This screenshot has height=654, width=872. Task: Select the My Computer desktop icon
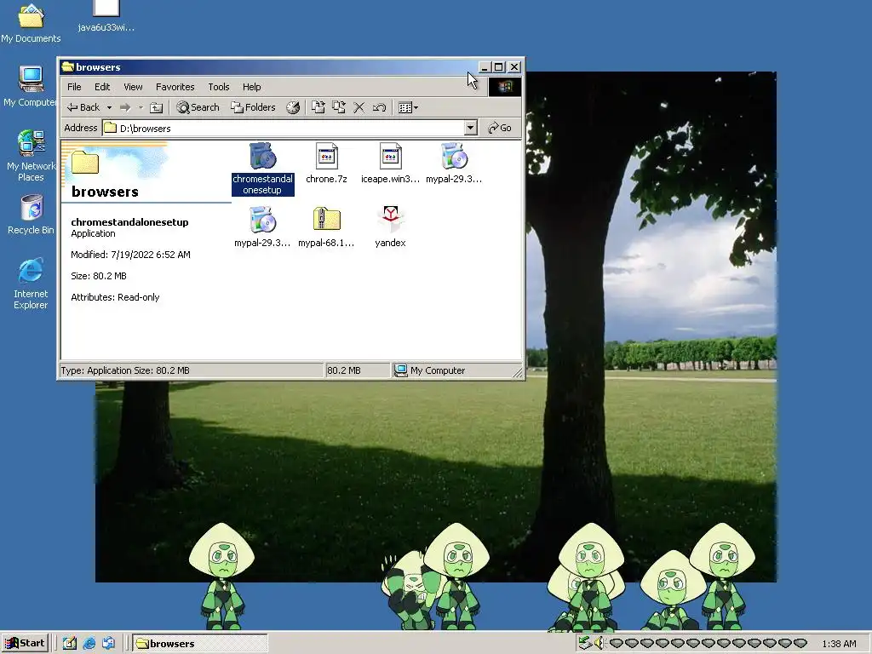point(31,87)
